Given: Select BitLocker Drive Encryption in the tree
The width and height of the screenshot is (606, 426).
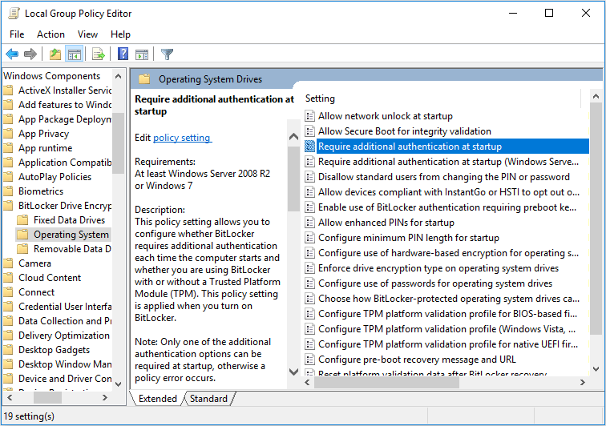Looking at the screenshot, I should [65, 206].
